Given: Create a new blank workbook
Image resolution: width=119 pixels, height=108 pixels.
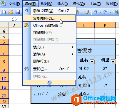Looking at the screenshot, I should [x=4, y=12].
